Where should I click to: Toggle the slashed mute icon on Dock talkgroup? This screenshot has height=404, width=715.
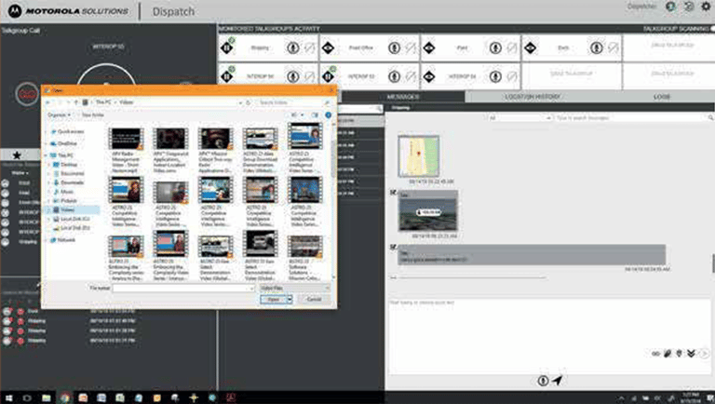(x=613, y=47)
